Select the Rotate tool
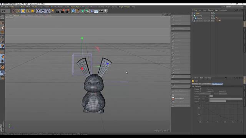The width and height of the screenshot is (246, 138). pyautogui.click(x=28, y=11)
